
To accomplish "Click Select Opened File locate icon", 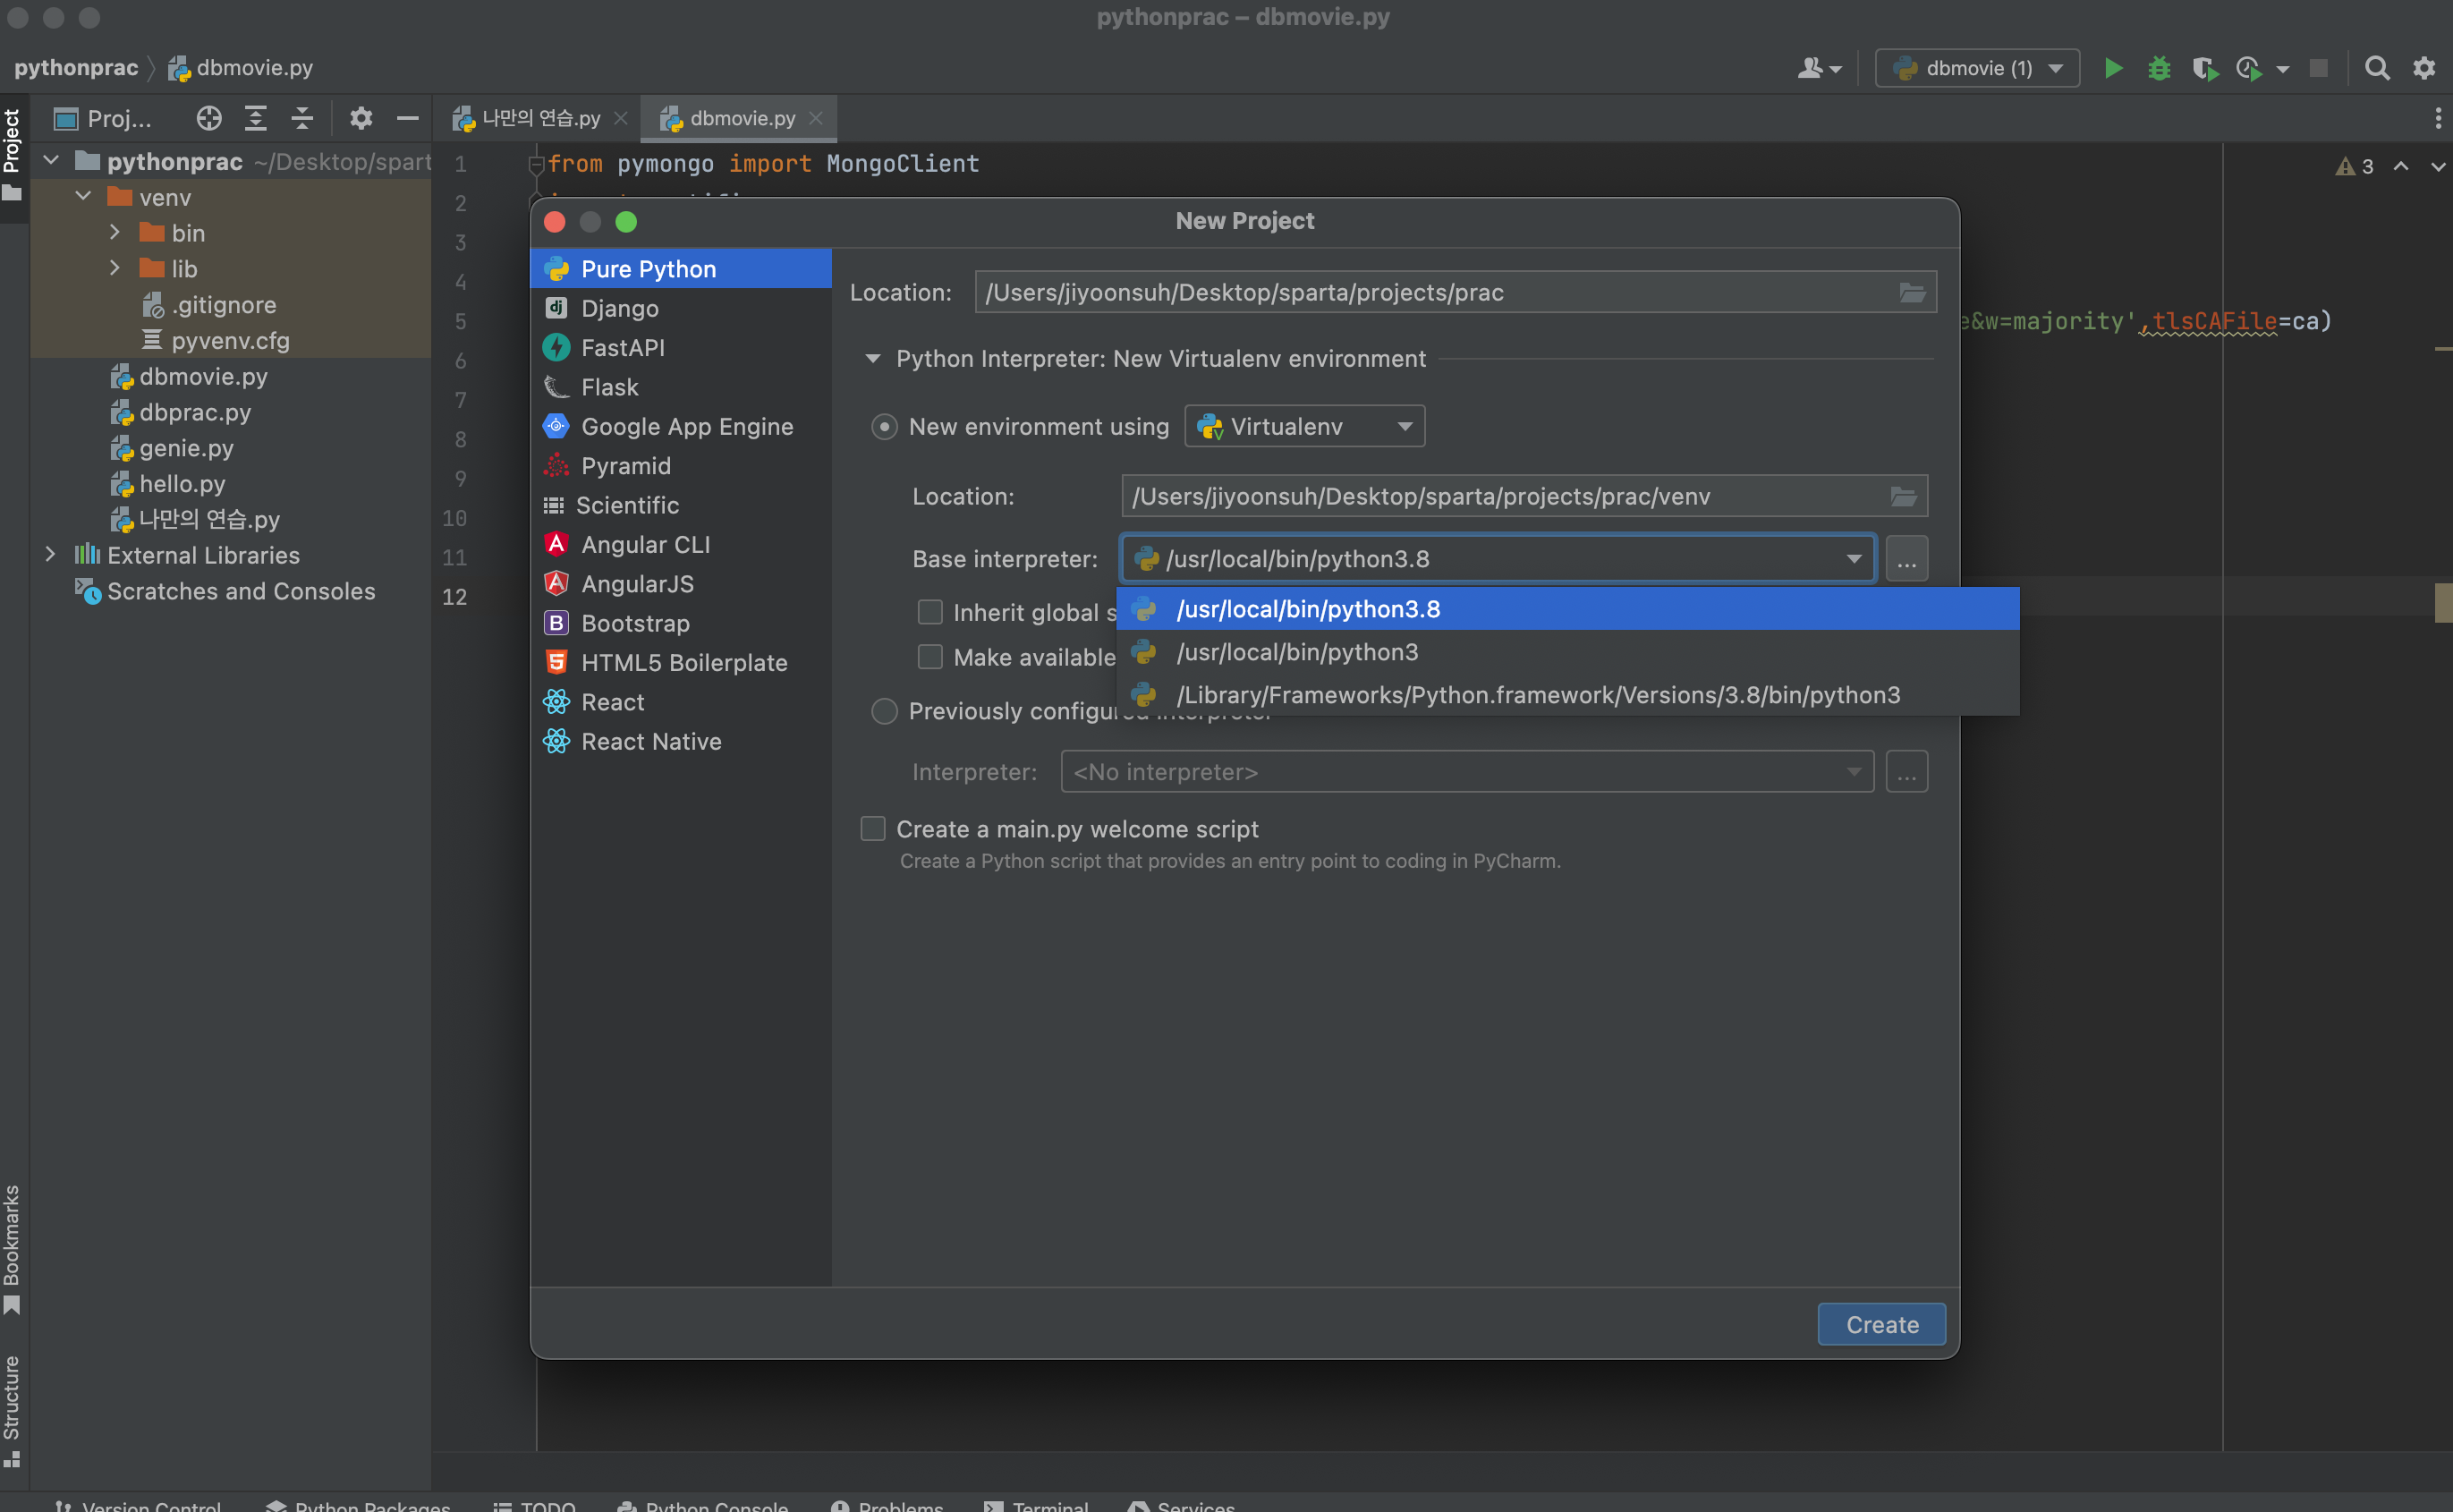I will pyautogui.click(x=209, y=119).
